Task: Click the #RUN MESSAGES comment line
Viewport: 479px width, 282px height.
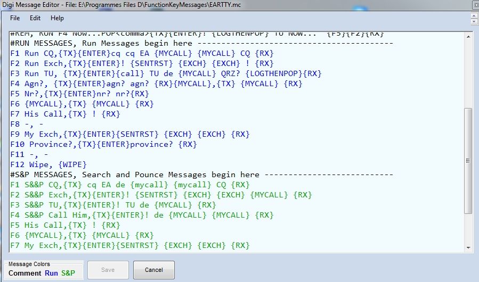Action: click(x=201, y=43)
